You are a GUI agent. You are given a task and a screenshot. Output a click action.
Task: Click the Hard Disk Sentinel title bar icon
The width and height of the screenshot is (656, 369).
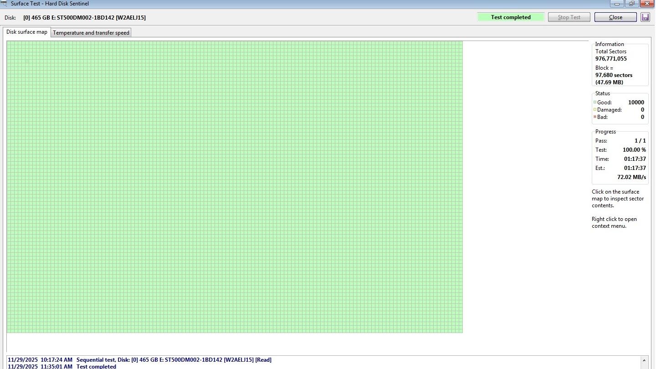(x=4, y=3)
